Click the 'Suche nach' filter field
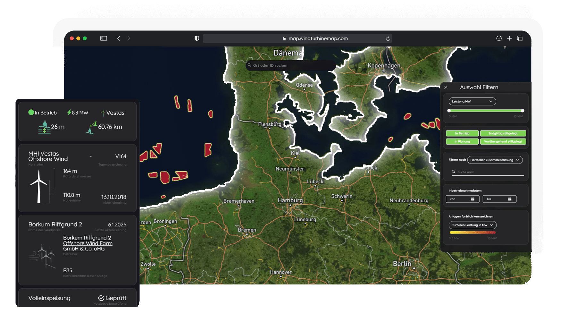This screenshot has width=569, height=313. click(488, 172)
